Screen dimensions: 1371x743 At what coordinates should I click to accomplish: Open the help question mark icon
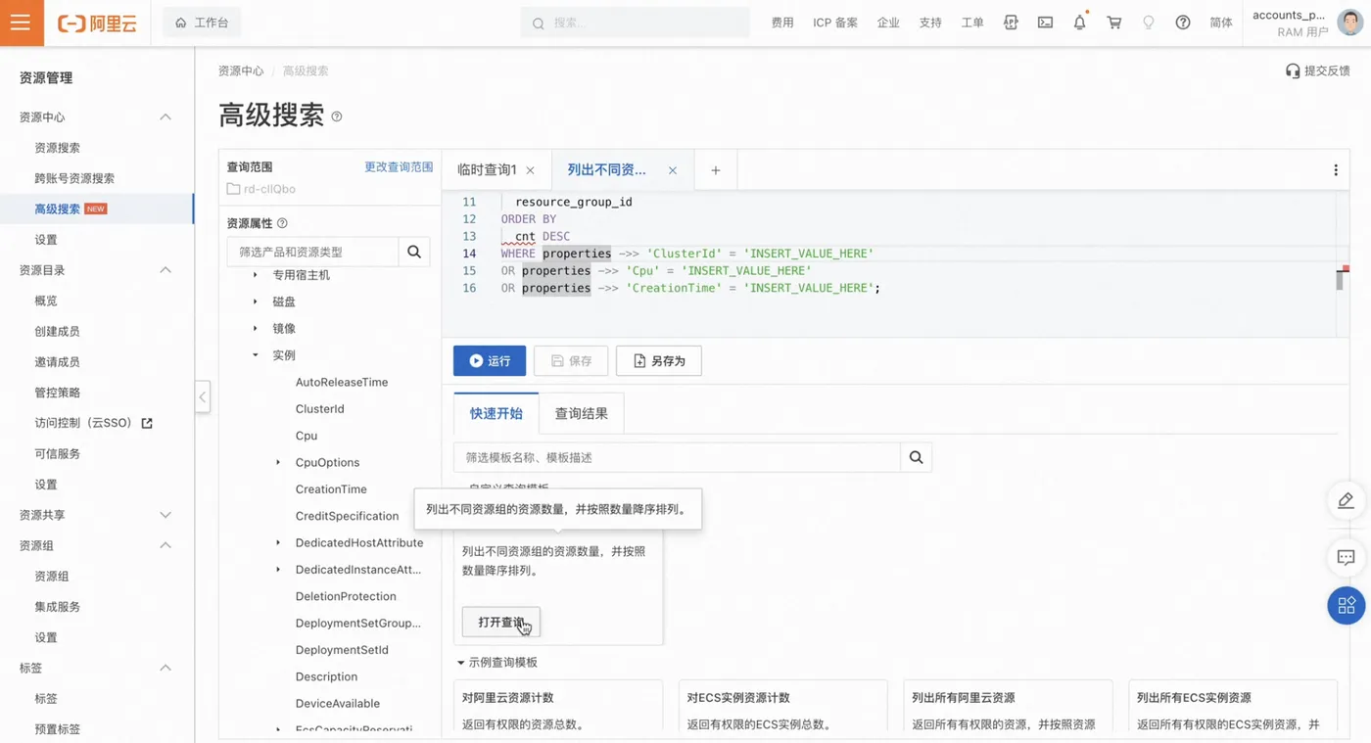pos(1183,23)
